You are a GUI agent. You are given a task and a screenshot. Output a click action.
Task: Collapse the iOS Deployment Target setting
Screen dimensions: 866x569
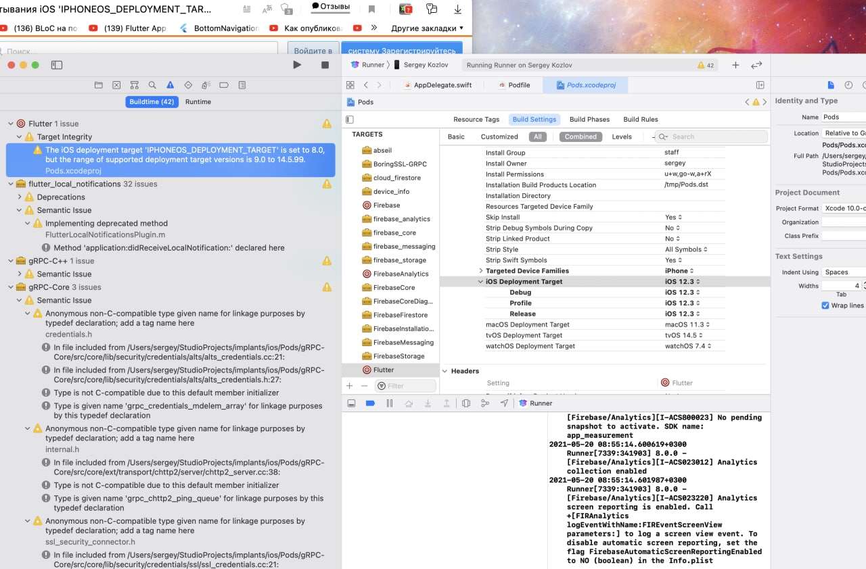point(481,282)
